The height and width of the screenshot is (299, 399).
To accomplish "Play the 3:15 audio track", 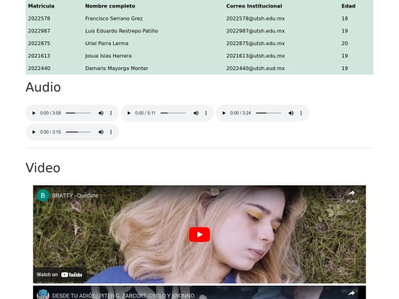I will 33,132.
